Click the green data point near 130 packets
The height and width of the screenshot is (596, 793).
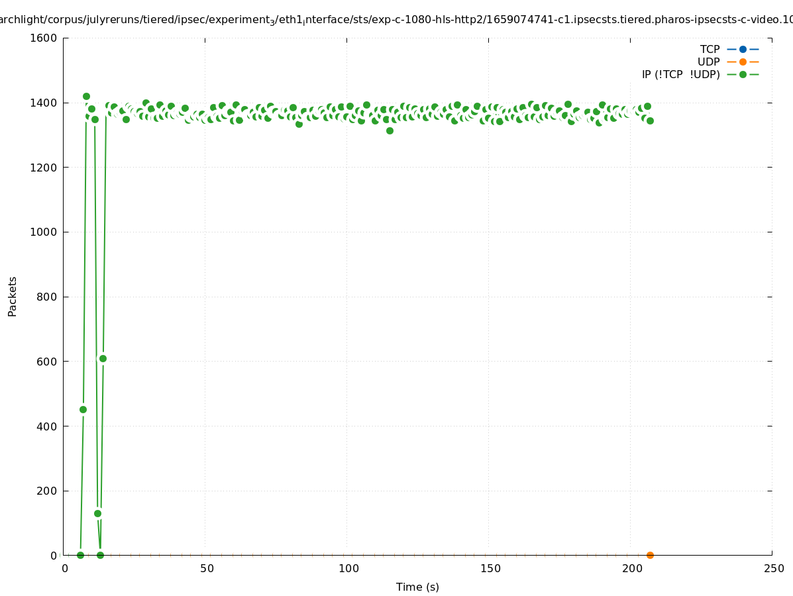click(x=97, y=513)
